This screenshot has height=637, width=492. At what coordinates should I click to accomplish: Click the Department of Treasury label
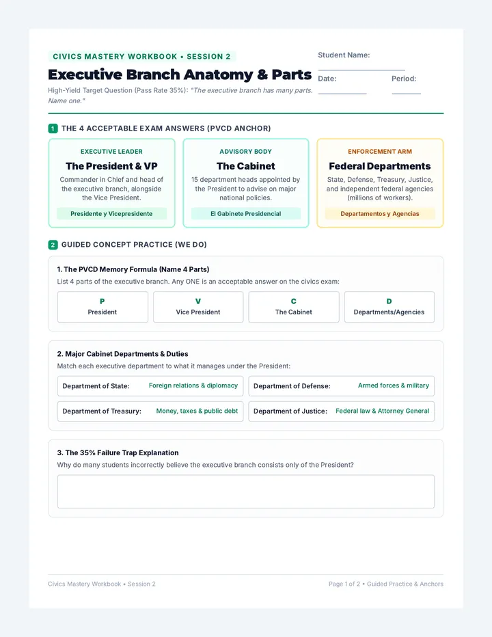click(x=102, y=411)
